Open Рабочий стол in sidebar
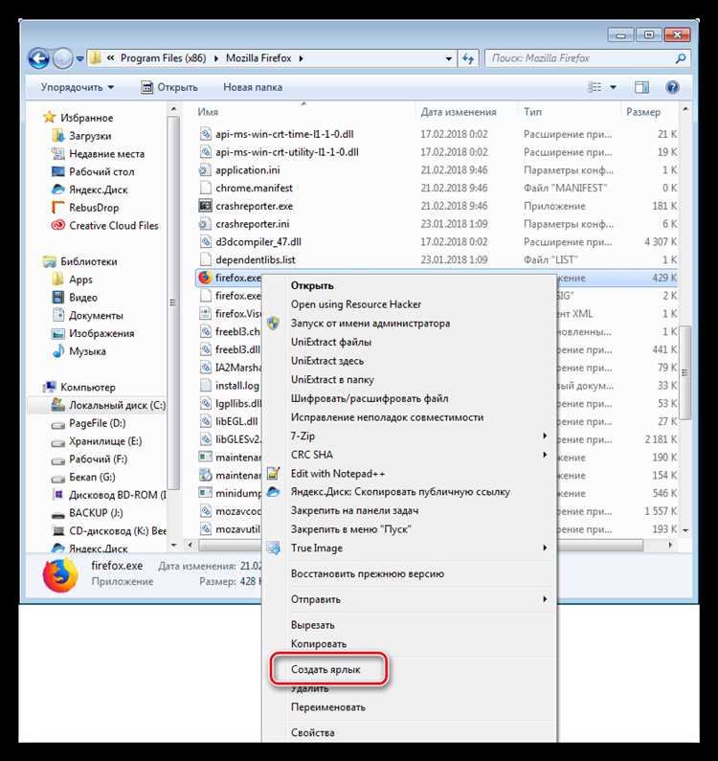Viewport: 718px width, 761px height. pos(101,171)
